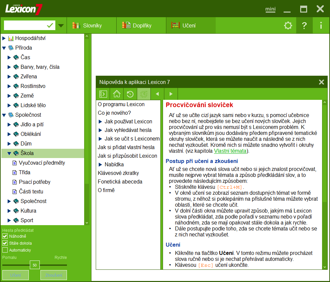Enable the Automaticky checkbox
The image size is (330, 282).
pyautogui.click(x=5, y=250)
